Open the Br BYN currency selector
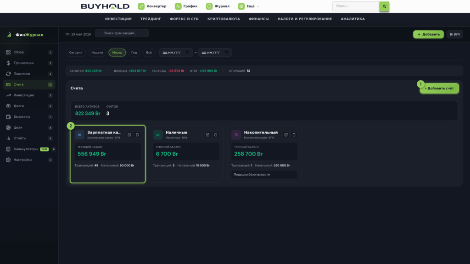The height and width of the screenshot is (264, 470). coord(455,34)
